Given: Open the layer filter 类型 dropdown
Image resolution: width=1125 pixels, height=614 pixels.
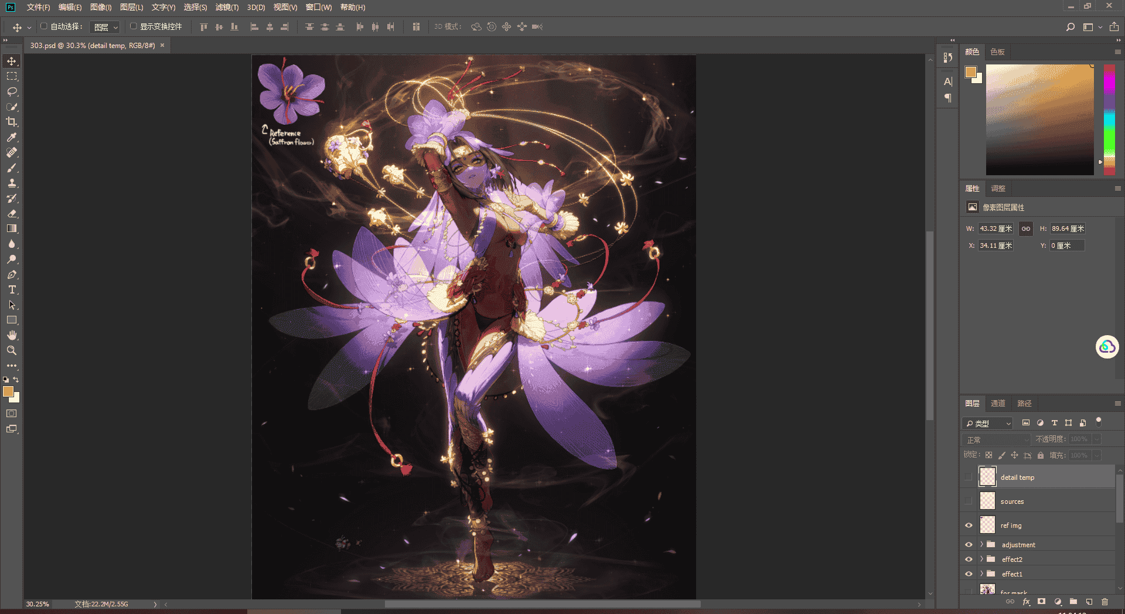Looking at the screenshot, I should coord(988,423).
